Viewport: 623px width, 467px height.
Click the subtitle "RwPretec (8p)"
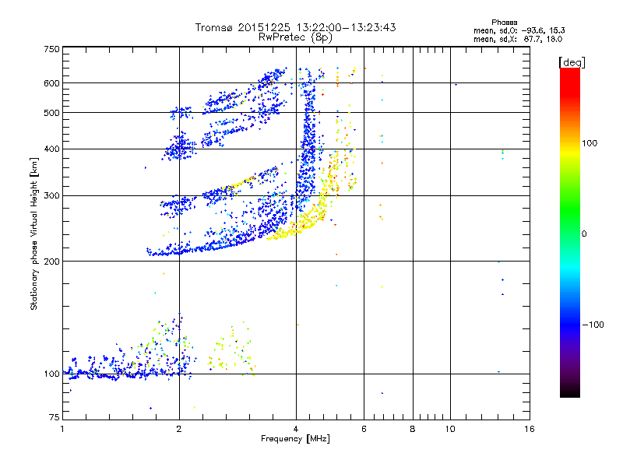point(295,37)
